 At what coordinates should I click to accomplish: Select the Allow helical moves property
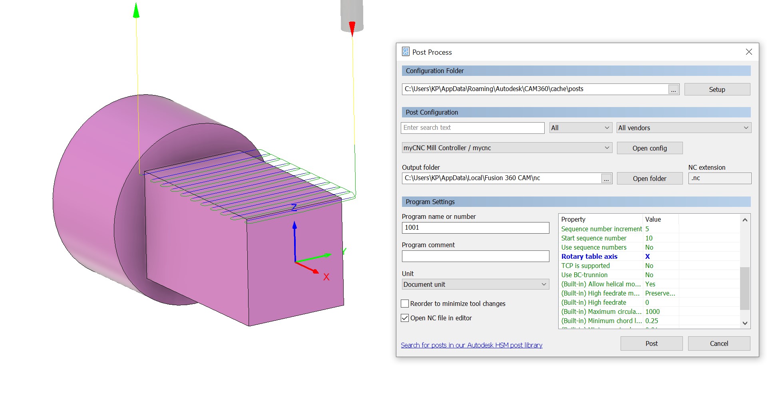601,284
